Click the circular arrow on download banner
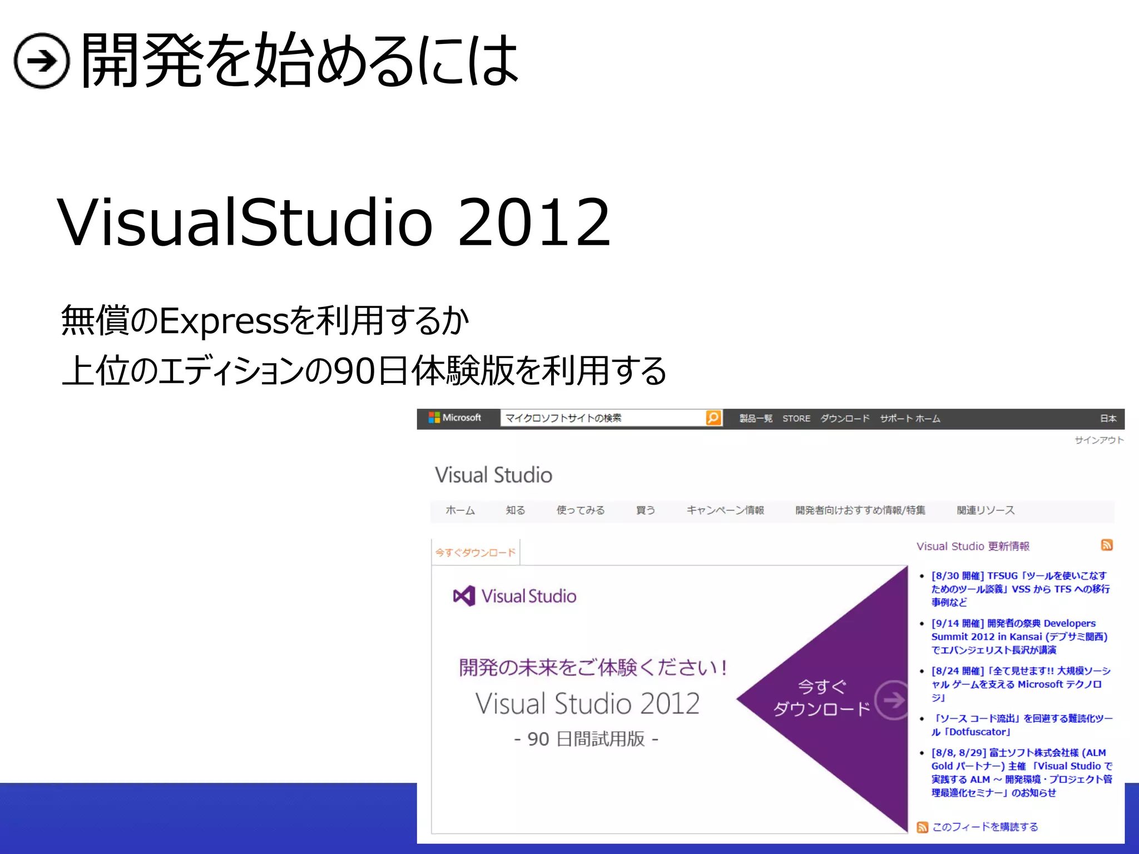The height and width of the screenshot is (854, 1139). pyautogui.click(x=893, y=700)
